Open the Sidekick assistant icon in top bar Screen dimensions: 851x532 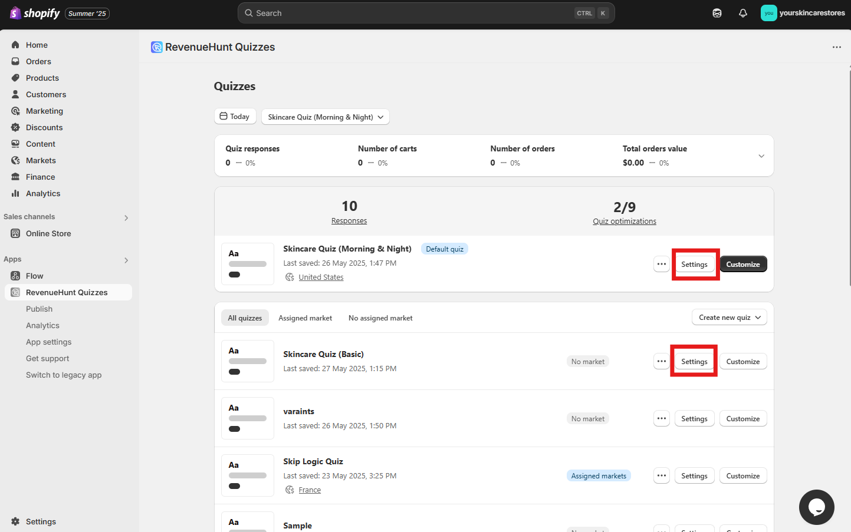coord(717,13)
